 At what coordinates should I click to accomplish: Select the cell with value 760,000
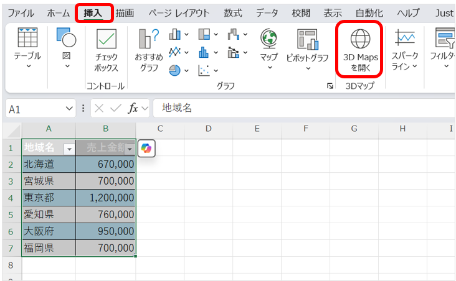click(x=105, y=214)
